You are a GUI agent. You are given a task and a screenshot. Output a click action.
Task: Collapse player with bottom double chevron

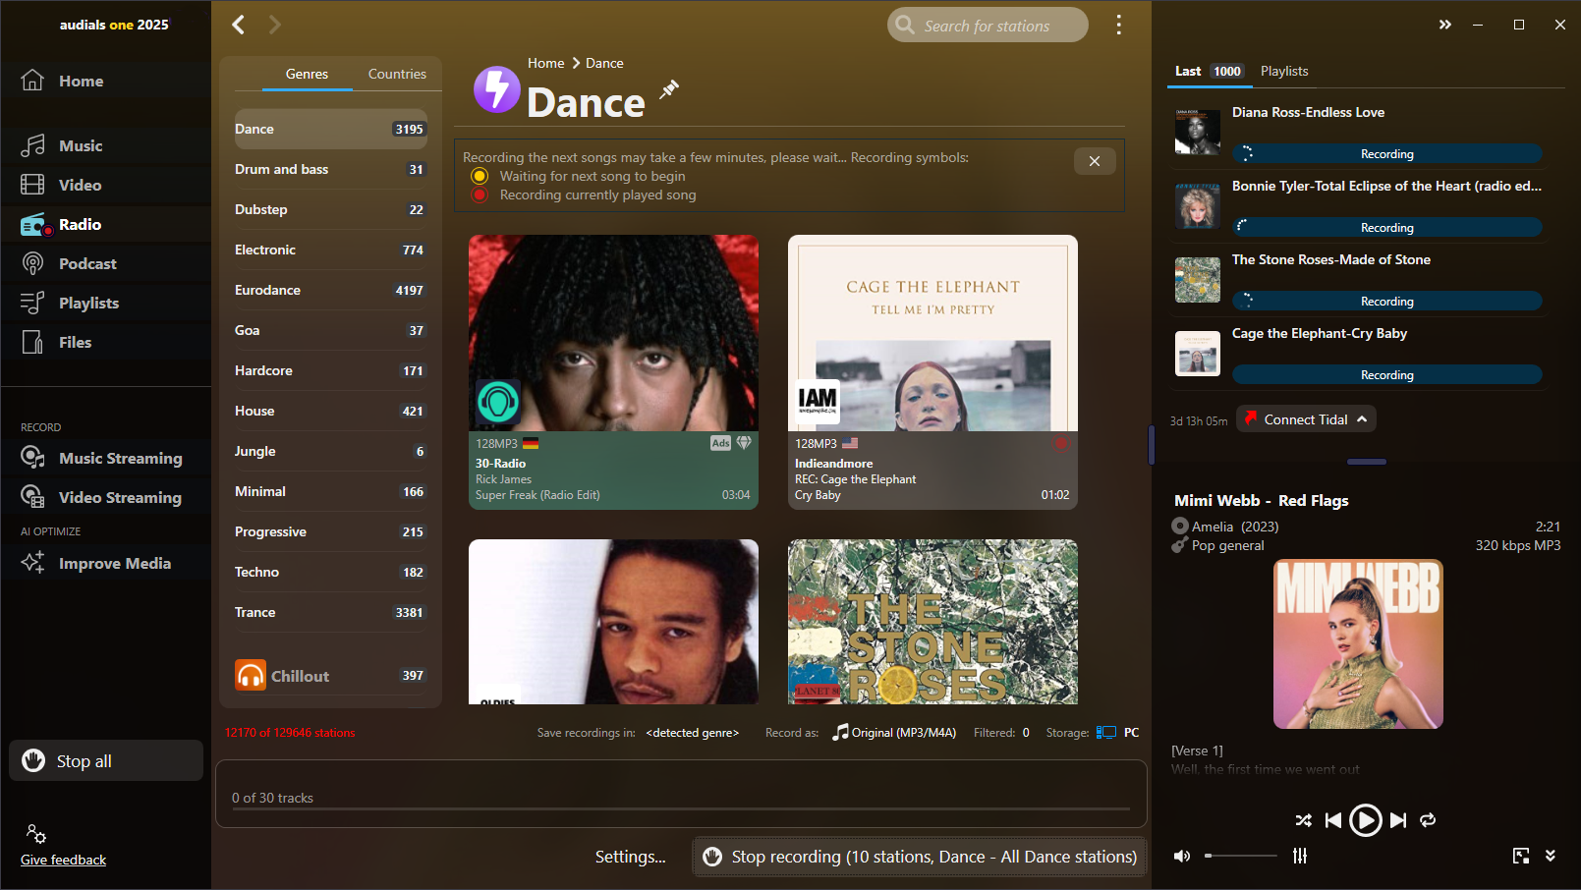pyautogui.click(x=1551, y=856)
